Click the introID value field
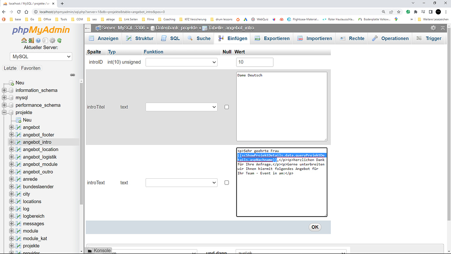This screenshot has width=451, height=254. pyautogui.click(x=255, y=63)
